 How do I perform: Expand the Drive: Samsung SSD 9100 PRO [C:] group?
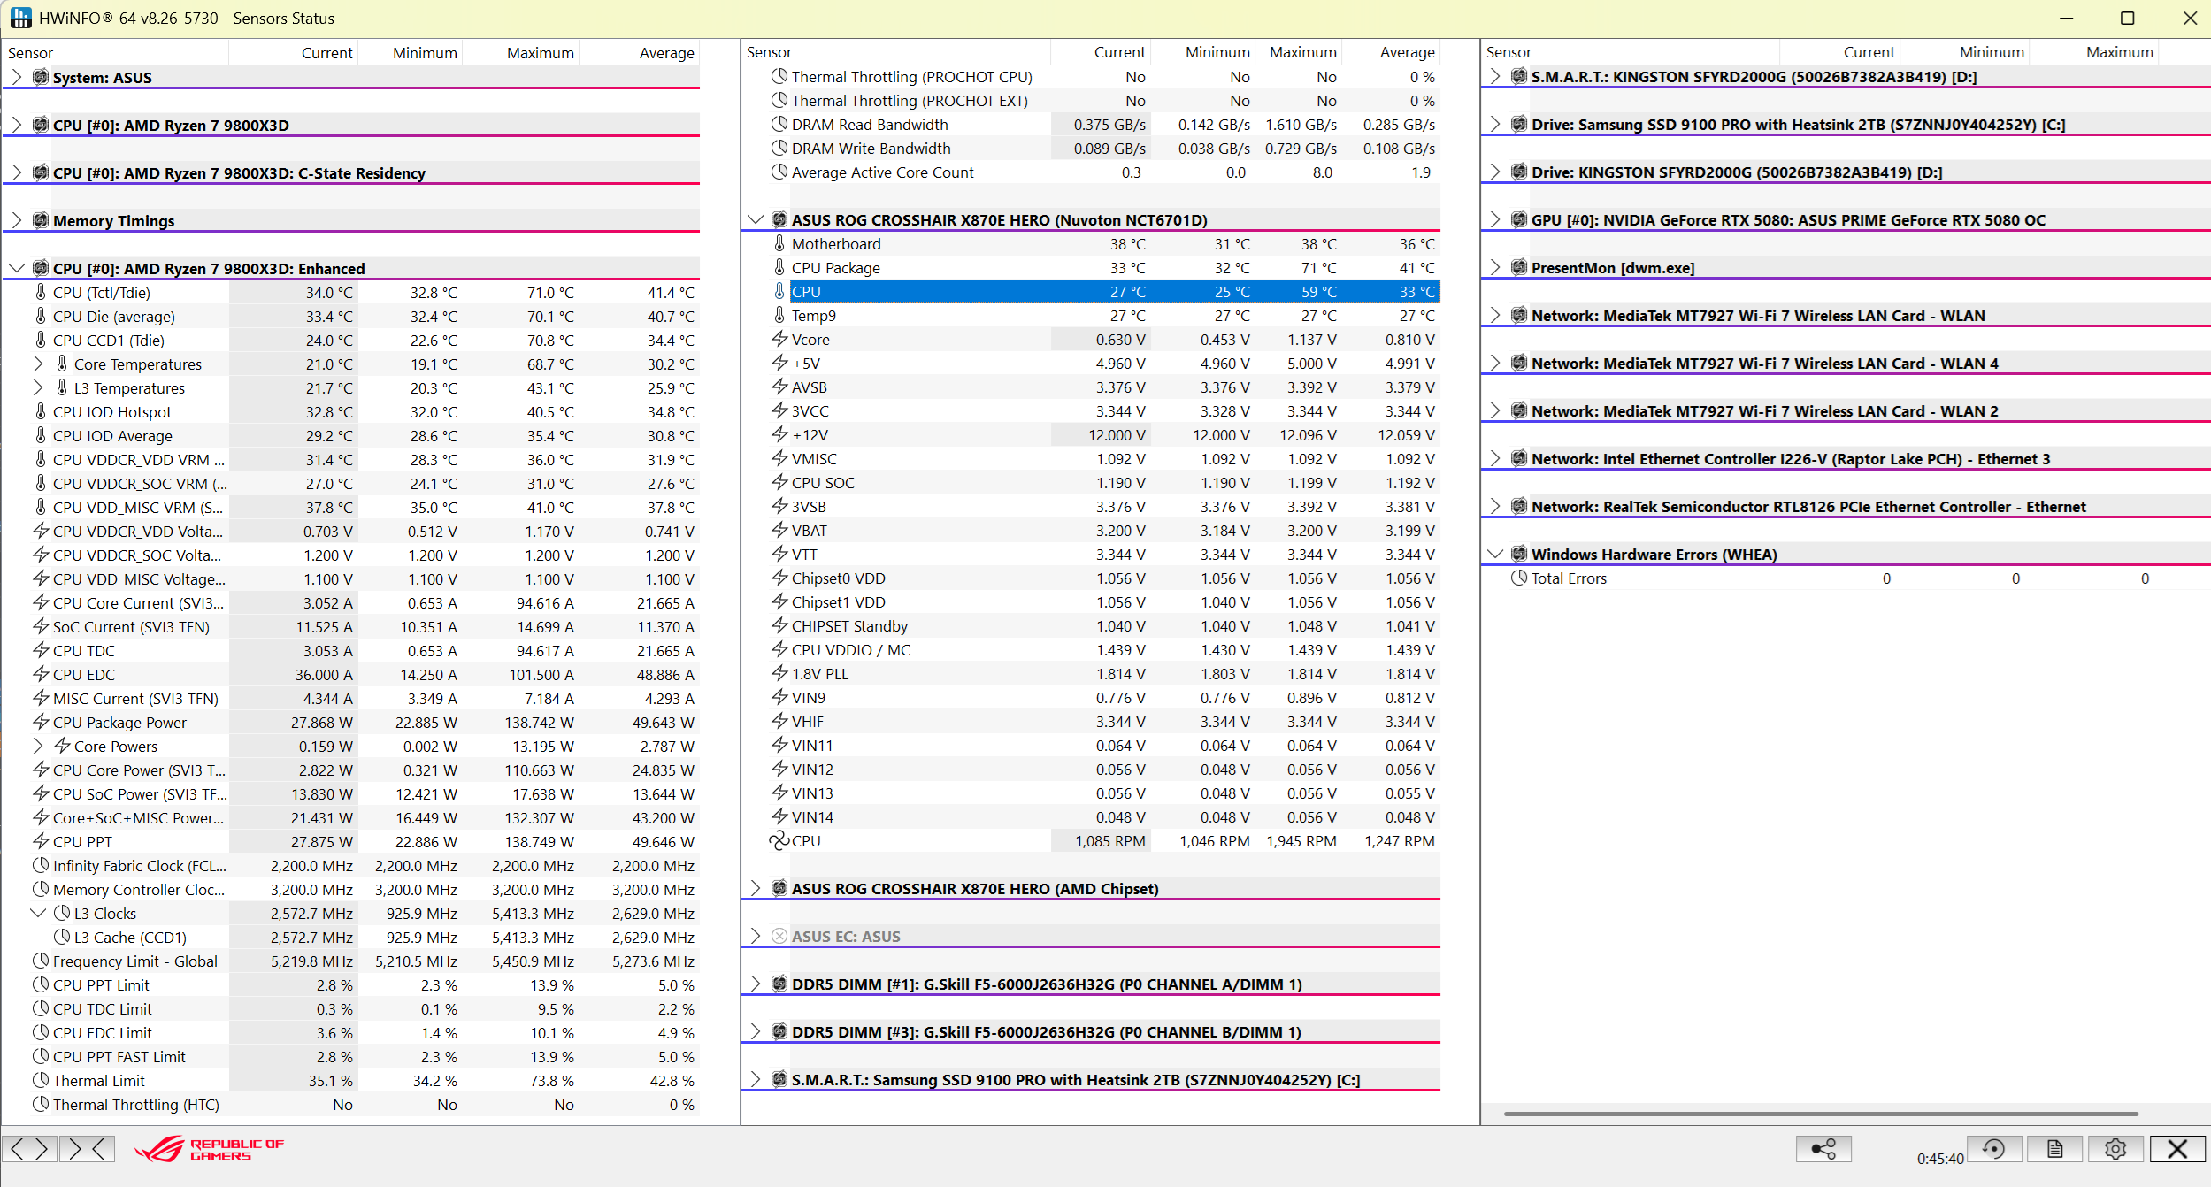point(1495,124)
